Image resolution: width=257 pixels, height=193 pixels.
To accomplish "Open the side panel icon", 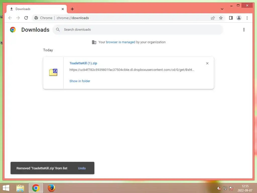I will 231,18.
